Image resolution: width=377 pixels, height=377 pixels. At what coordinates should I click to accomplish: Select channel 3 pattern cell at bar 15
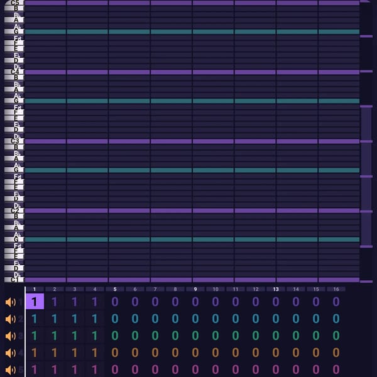click(316, 336)
